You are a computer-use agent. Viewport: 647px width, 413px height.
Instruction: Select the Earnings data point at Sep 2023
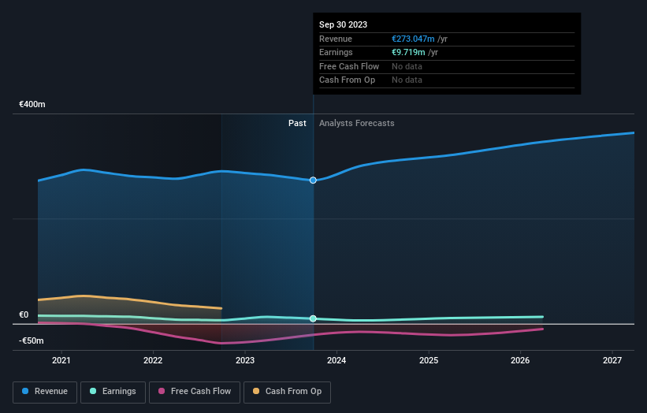[313, 318]
